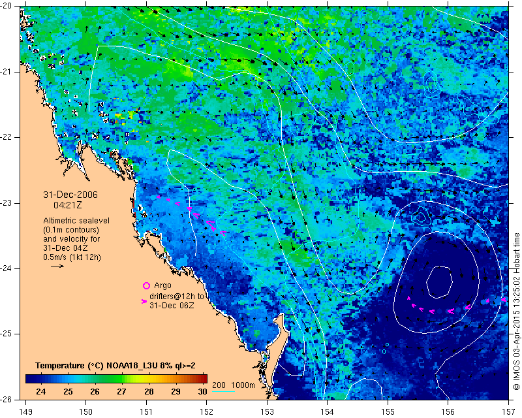Click the latitude axis label -24
The image size is (522, 418).
7,268
